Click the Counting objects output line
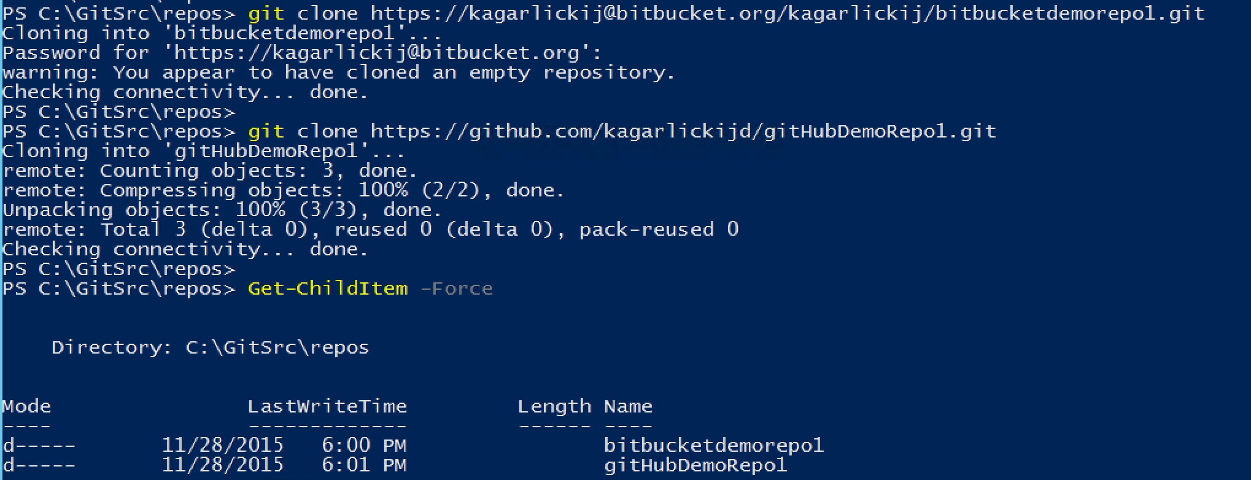The image size is (1251, 480). coord(210,171)
